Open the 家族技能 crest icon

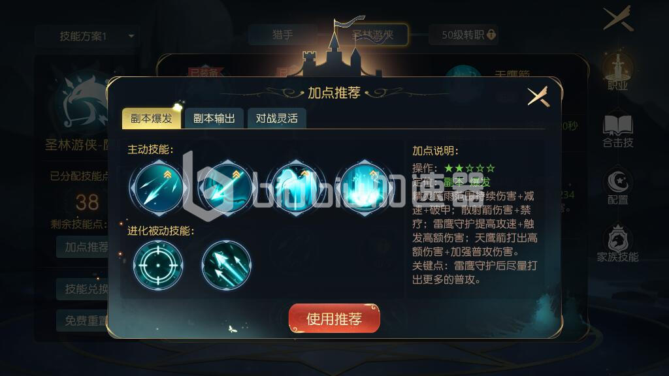[x=617, y=243]
